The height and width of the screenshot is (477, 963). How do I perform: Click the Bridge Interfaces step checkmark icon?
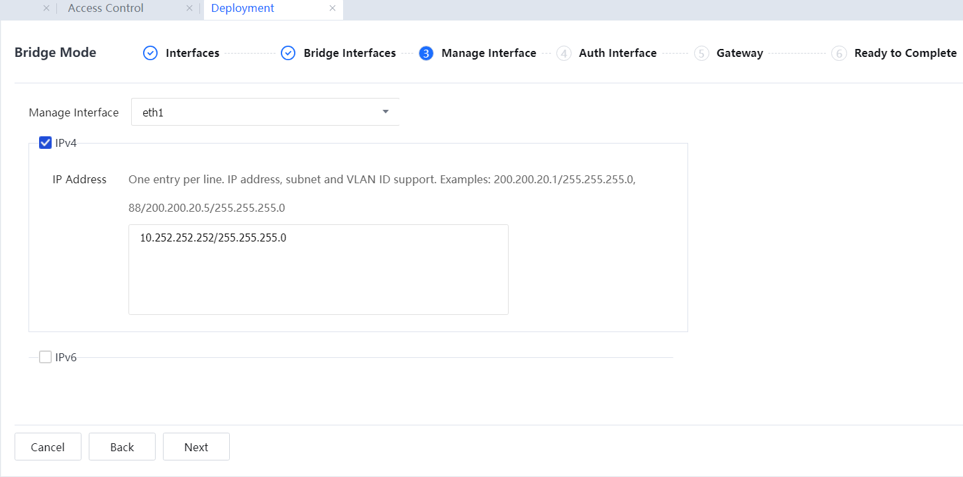[288, 54]
